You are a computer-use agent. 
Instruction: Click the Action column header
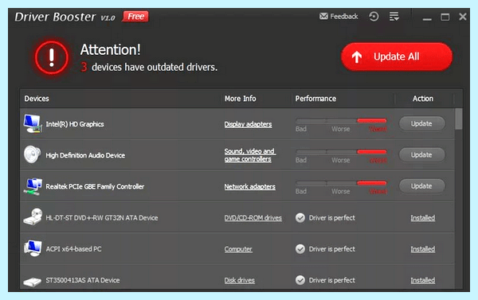click(x=423, y=99)
